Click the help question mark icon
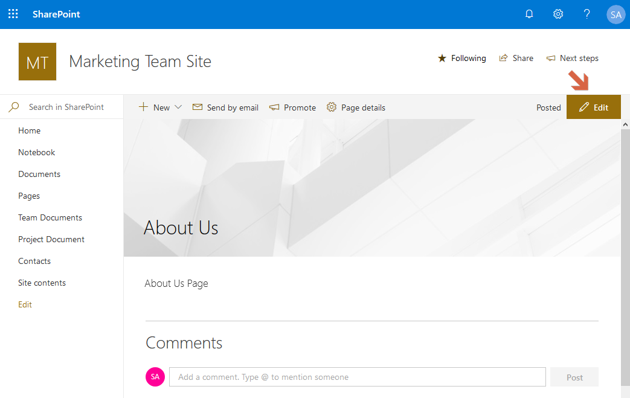 (x=587, y=13)
